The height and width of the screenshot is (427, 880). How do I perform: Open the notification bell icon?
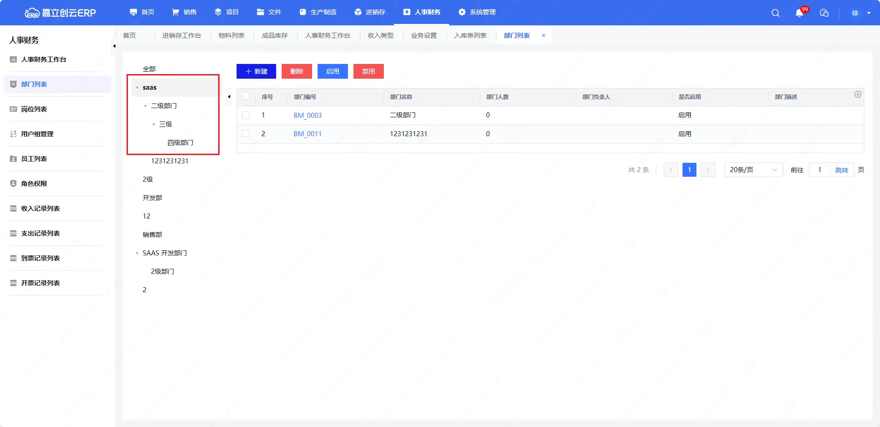coord(799,13)
